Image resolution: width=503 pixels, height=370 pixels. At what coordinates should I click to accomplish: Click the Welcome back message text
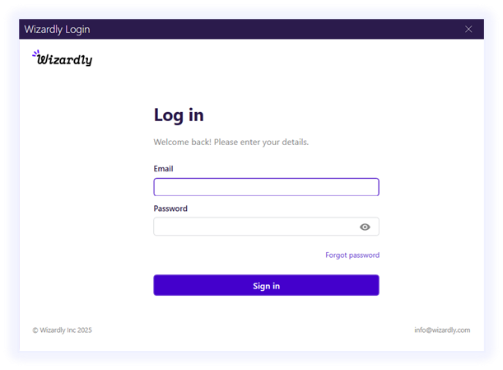click(231, 142)
